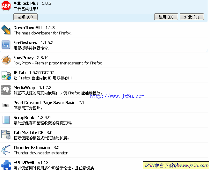Click 'Thunder downloader extension' description
210x170 pixels.
[x=41, y=153]
